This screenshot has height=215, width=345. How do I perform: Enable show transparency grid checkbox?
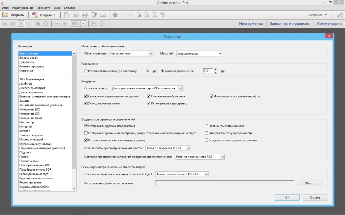[207, 133]
